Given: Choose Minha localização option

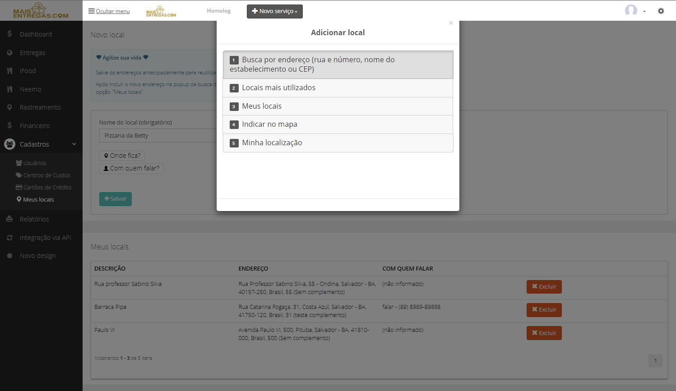Looking at the screenshot, I should [338, 143].
